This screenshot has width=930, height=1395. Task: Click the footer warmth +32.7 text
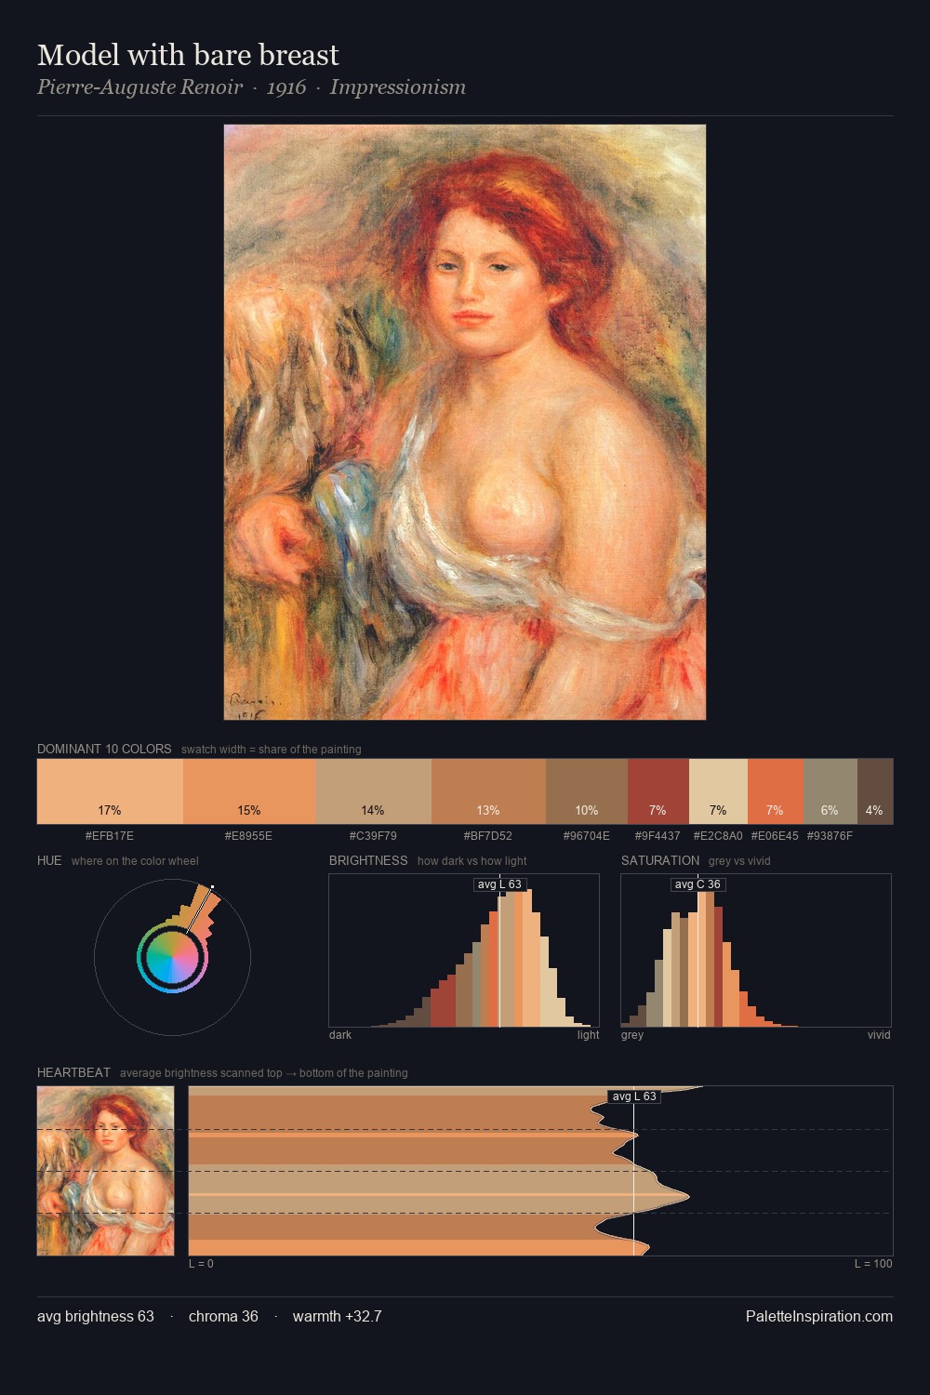tap(338, 1316)
